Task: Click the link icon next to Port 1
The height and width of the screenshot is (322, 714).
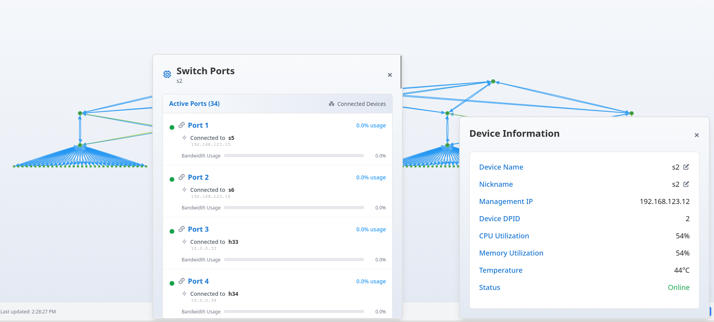Action: (x=182, y=125)
